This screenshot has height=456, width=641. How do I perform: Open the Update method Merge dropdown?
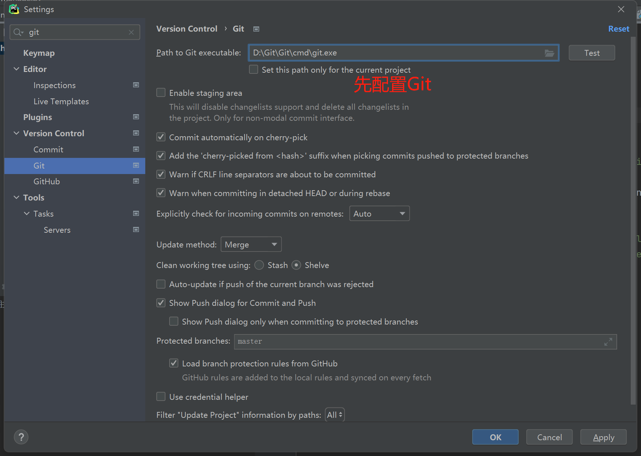click(x=251, y=245)
